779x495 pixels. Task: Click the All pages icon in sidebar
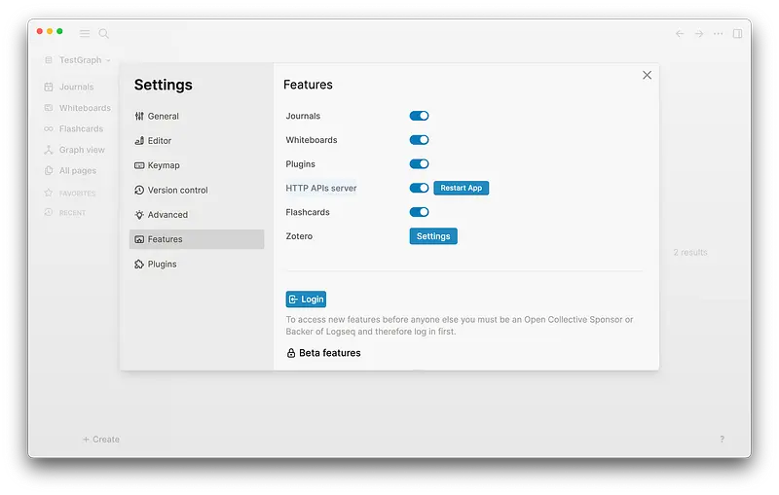pyautogui.click(x=48, y=170)
